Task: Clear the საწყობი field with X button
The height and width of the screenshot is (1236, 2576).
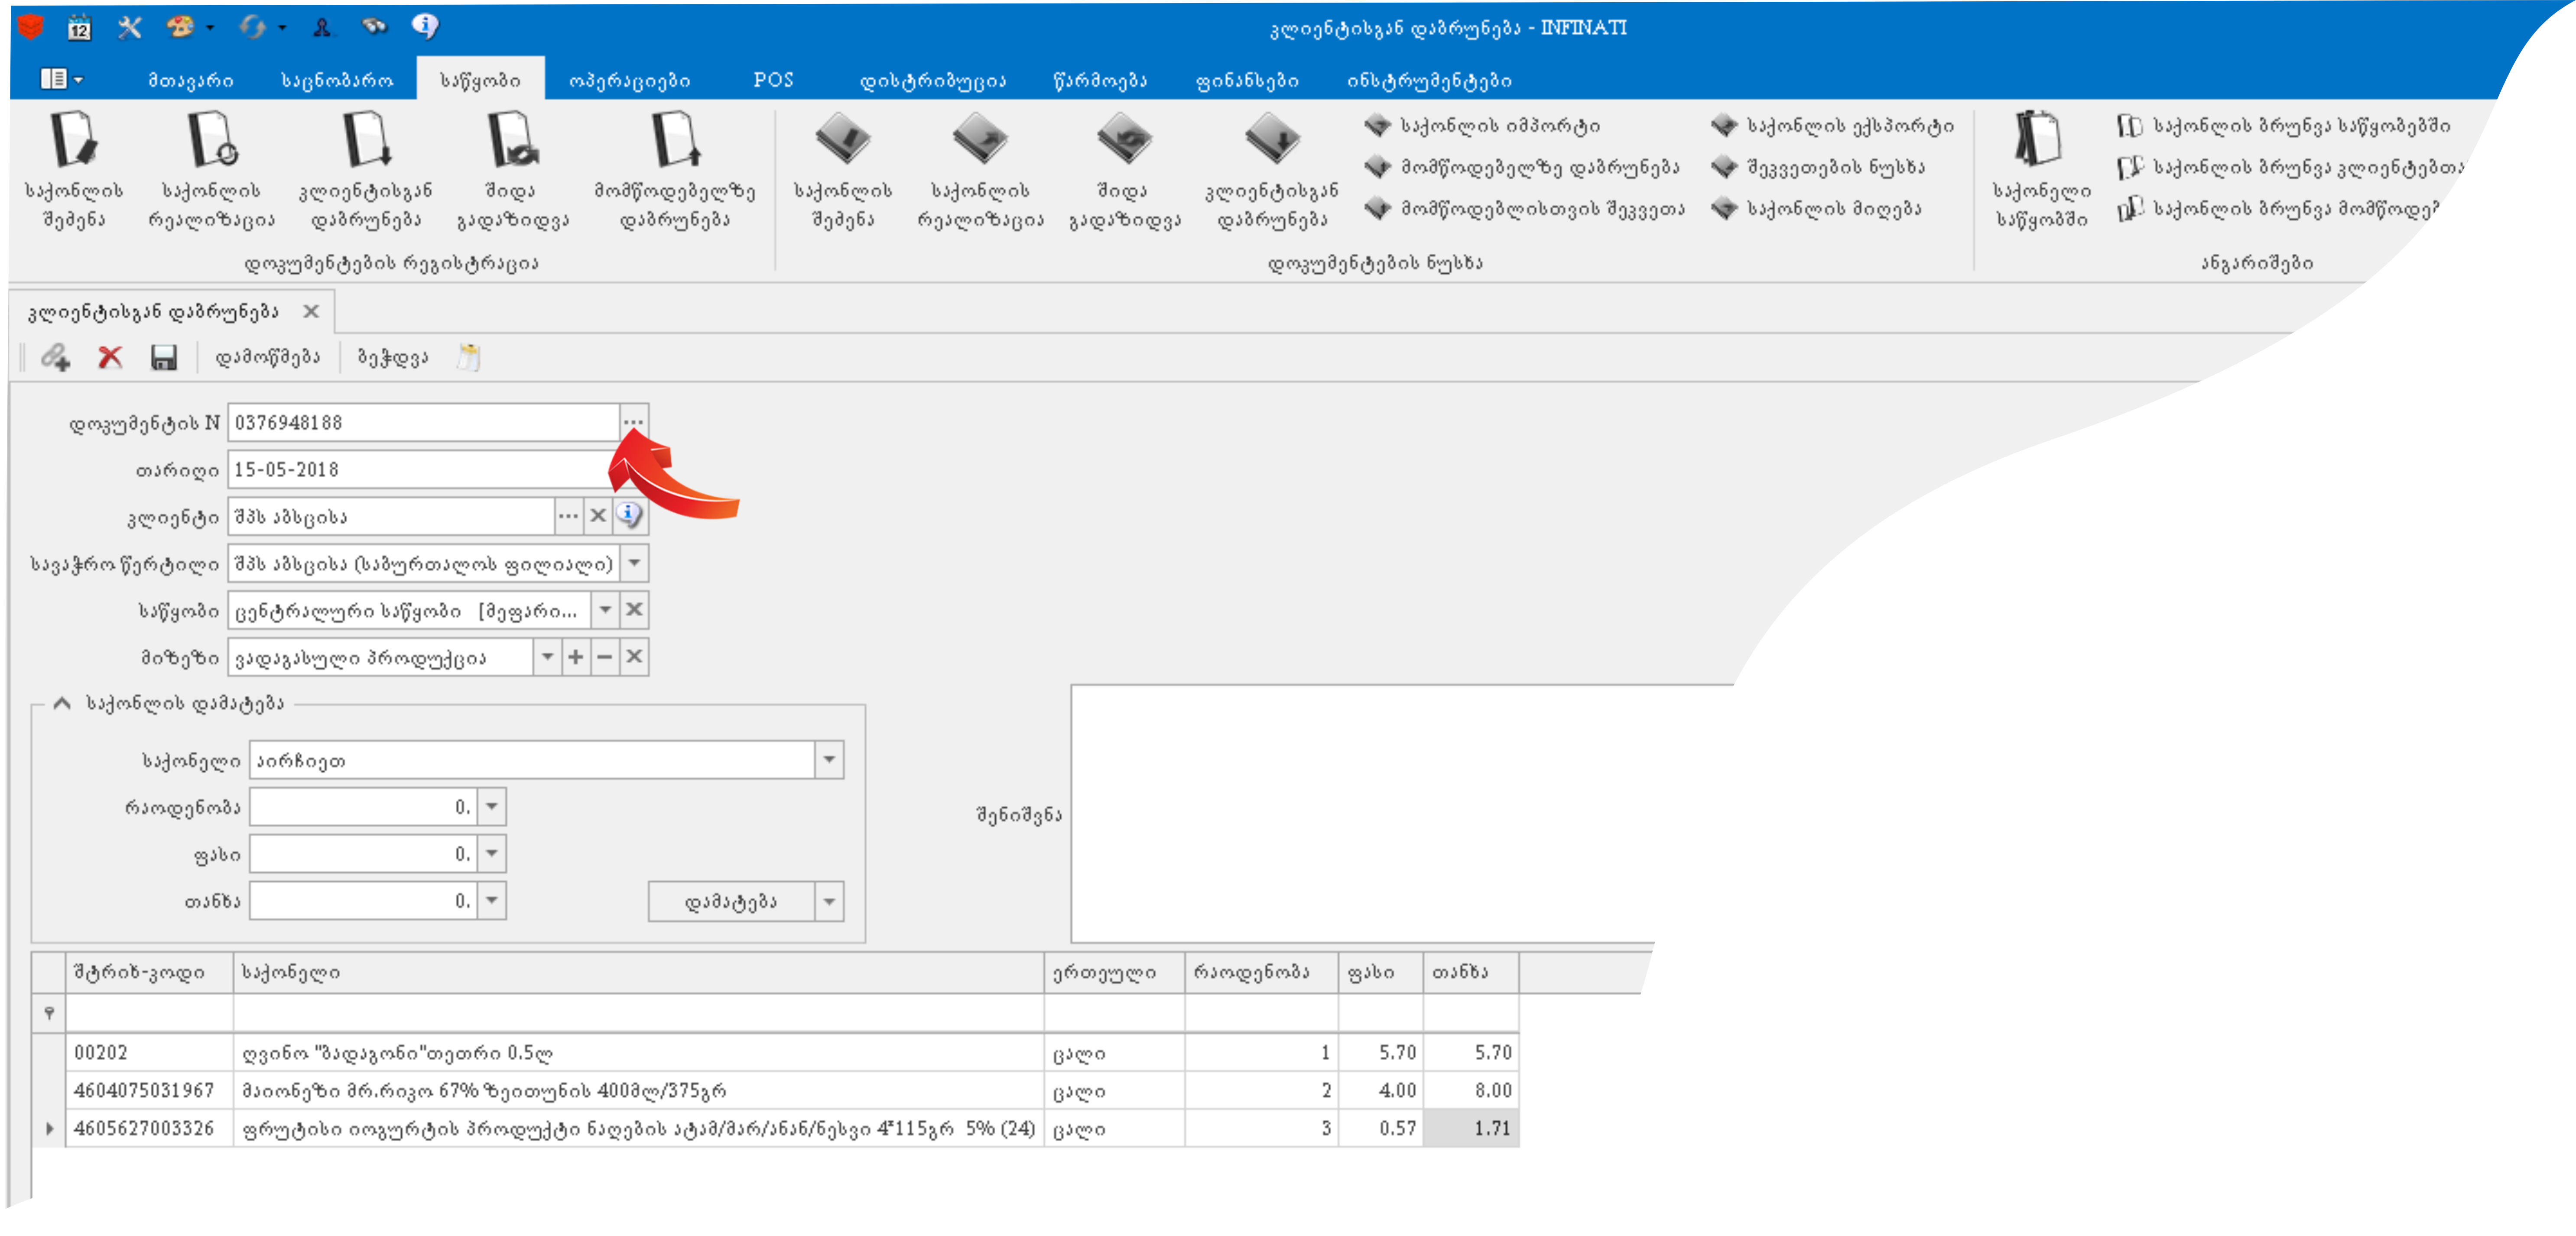Action: coord(634,609)
